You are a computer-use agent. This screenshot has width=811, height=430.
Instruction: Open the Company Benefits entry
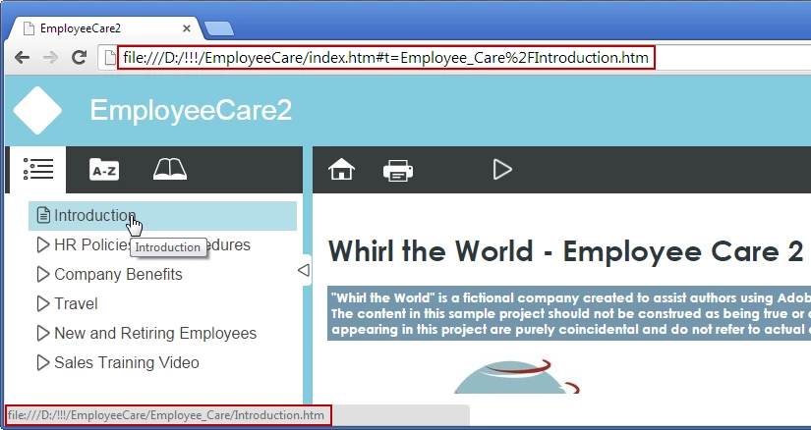click(x=118, y=275)
